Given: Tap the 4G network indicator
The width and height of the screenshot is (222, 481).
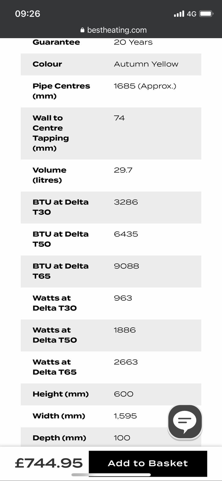Looking at the screenshot, I should click(x=191, y=14).
